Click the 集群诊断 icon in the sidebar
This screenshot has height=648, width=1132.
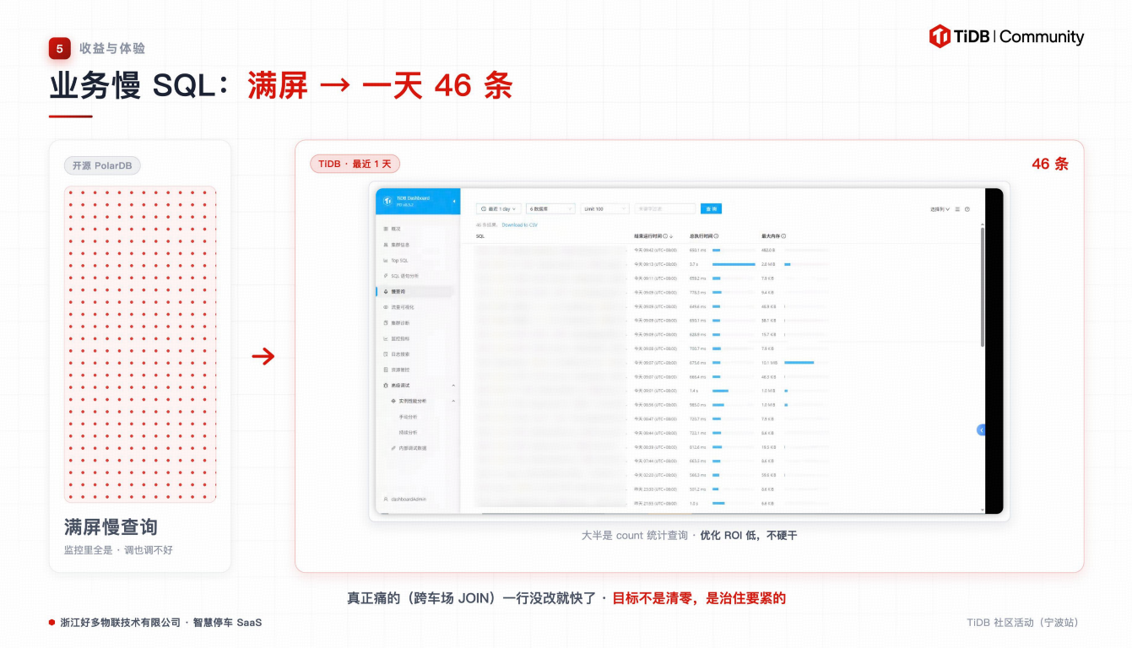click(x=386, y=323)
